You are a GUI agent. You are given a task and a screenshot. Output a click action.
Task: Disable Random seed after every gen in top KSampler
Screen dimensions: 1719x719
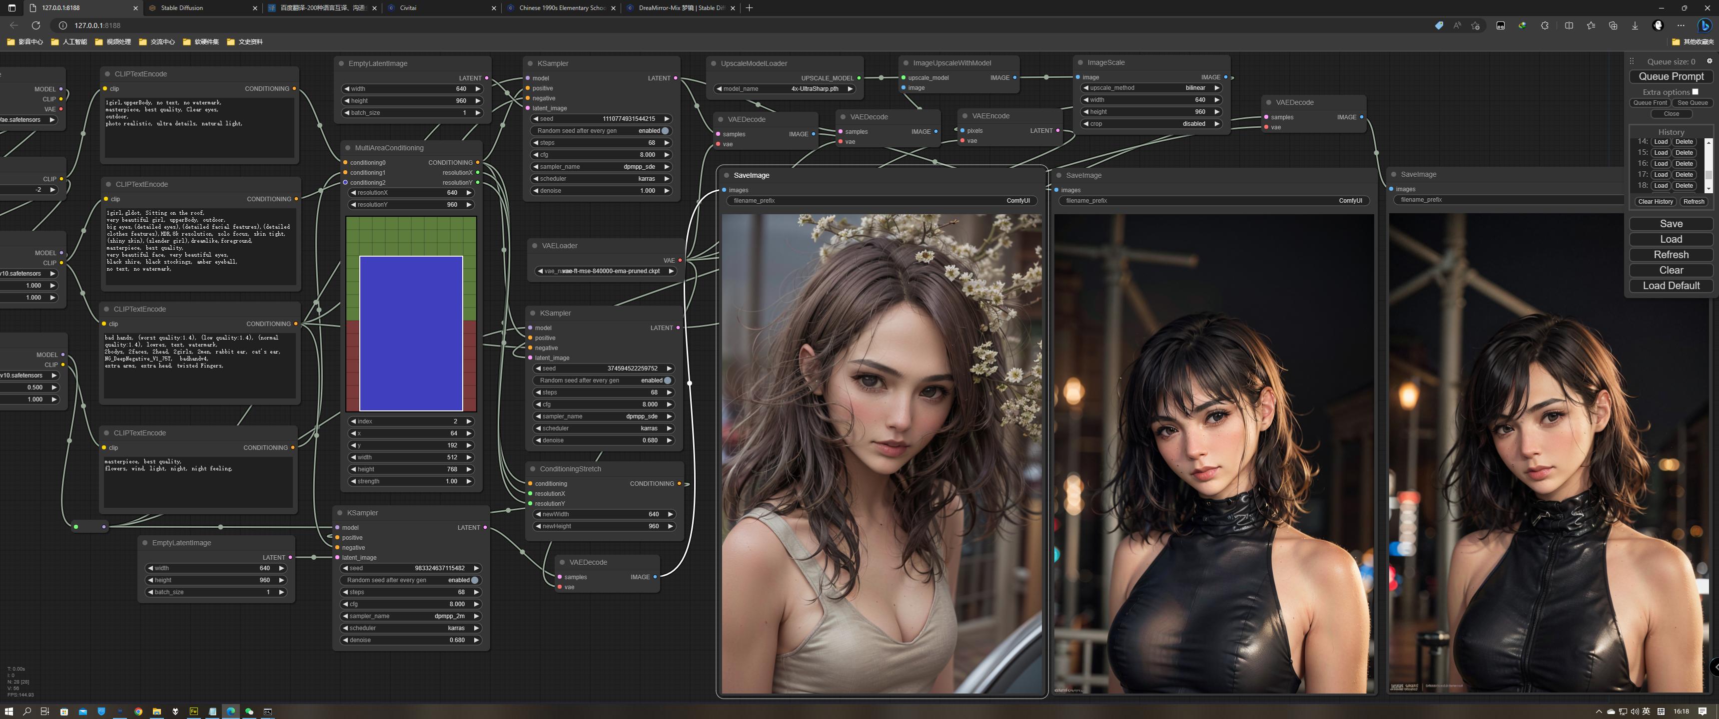(x=665, y=131)
